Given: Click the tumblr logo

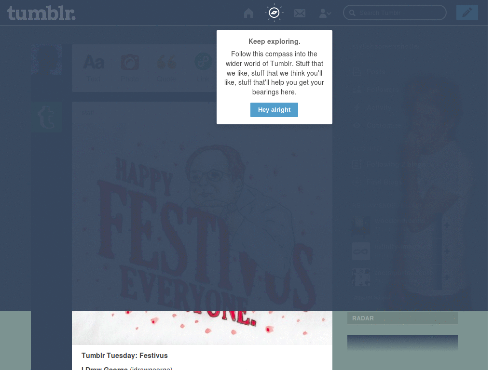Looking at the screenshot, I should [41, 13].
